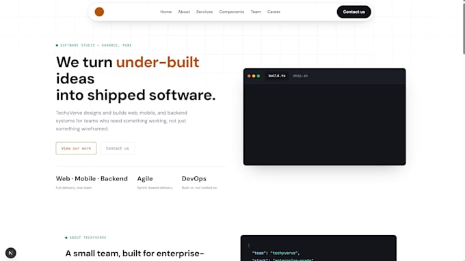Screen dimensions: 465x261
Task: Click the red window dot on code panel
Action: click(x=249, y=76)
